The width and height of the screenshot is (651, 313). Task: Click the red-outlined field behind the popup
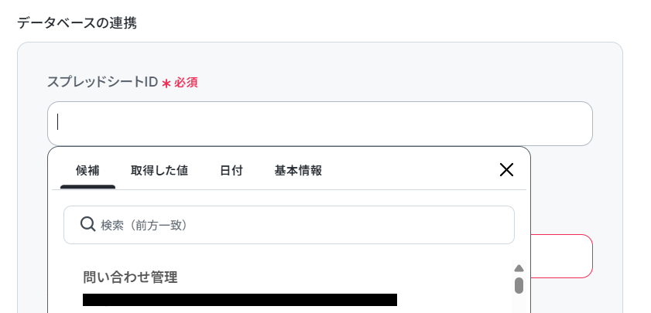(562, 257)
